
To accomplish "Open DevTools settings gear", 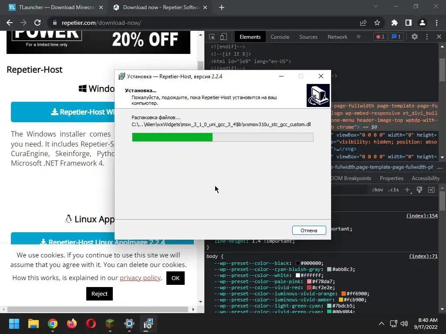I will (x=415, y=37).
